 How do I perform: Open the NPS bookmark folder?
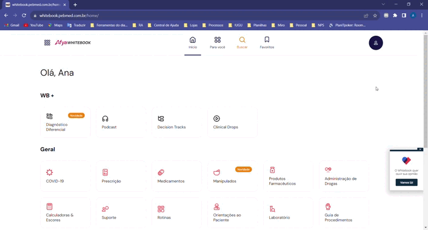(318, 25)
